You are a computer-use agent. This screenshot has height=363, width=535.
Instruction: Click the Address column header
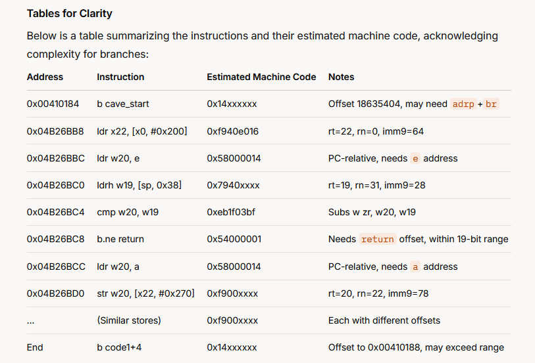coord(45,77)
